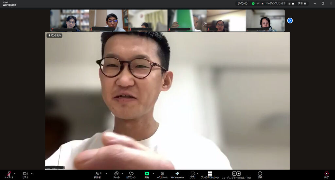The width and height of the screenshot is (335, 180).
Task: Open the ホストツール host tools shield
Action: click(x=162, y=174)
